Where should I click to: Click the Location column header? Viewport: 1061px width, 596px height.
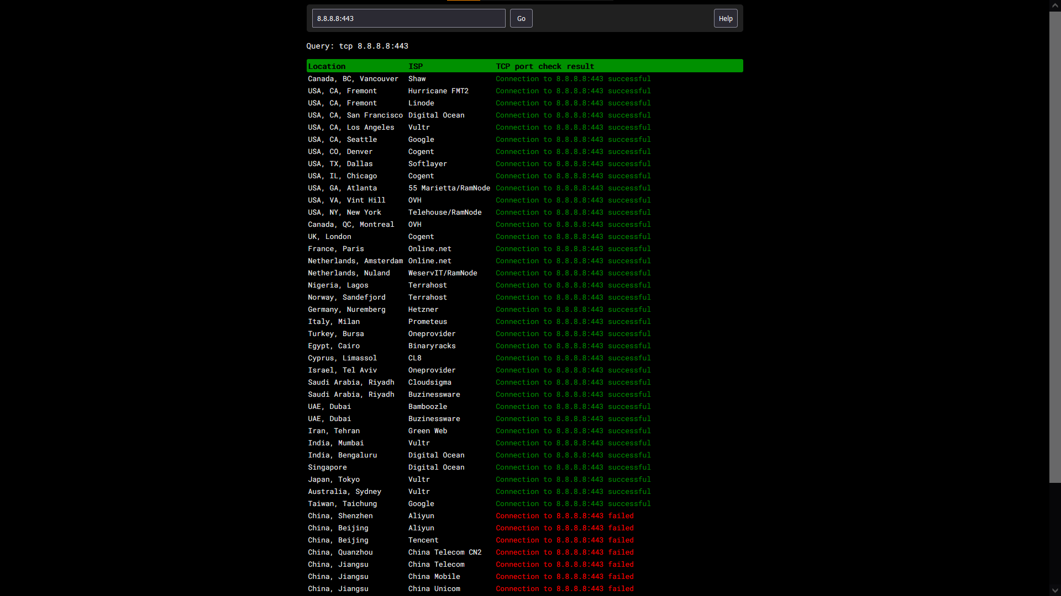(x=327, y=66)
